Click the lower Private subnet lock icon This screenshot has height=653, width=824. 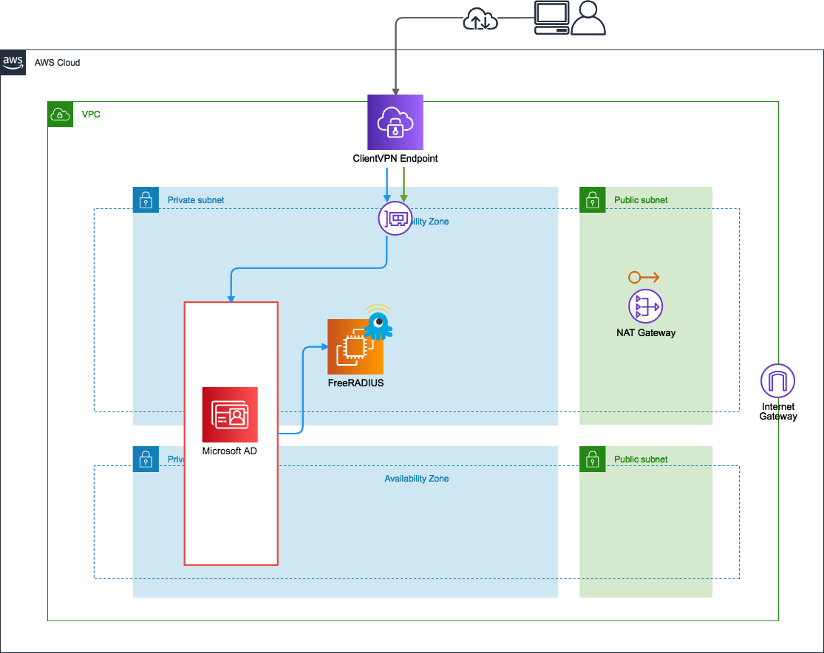(146, 459)
